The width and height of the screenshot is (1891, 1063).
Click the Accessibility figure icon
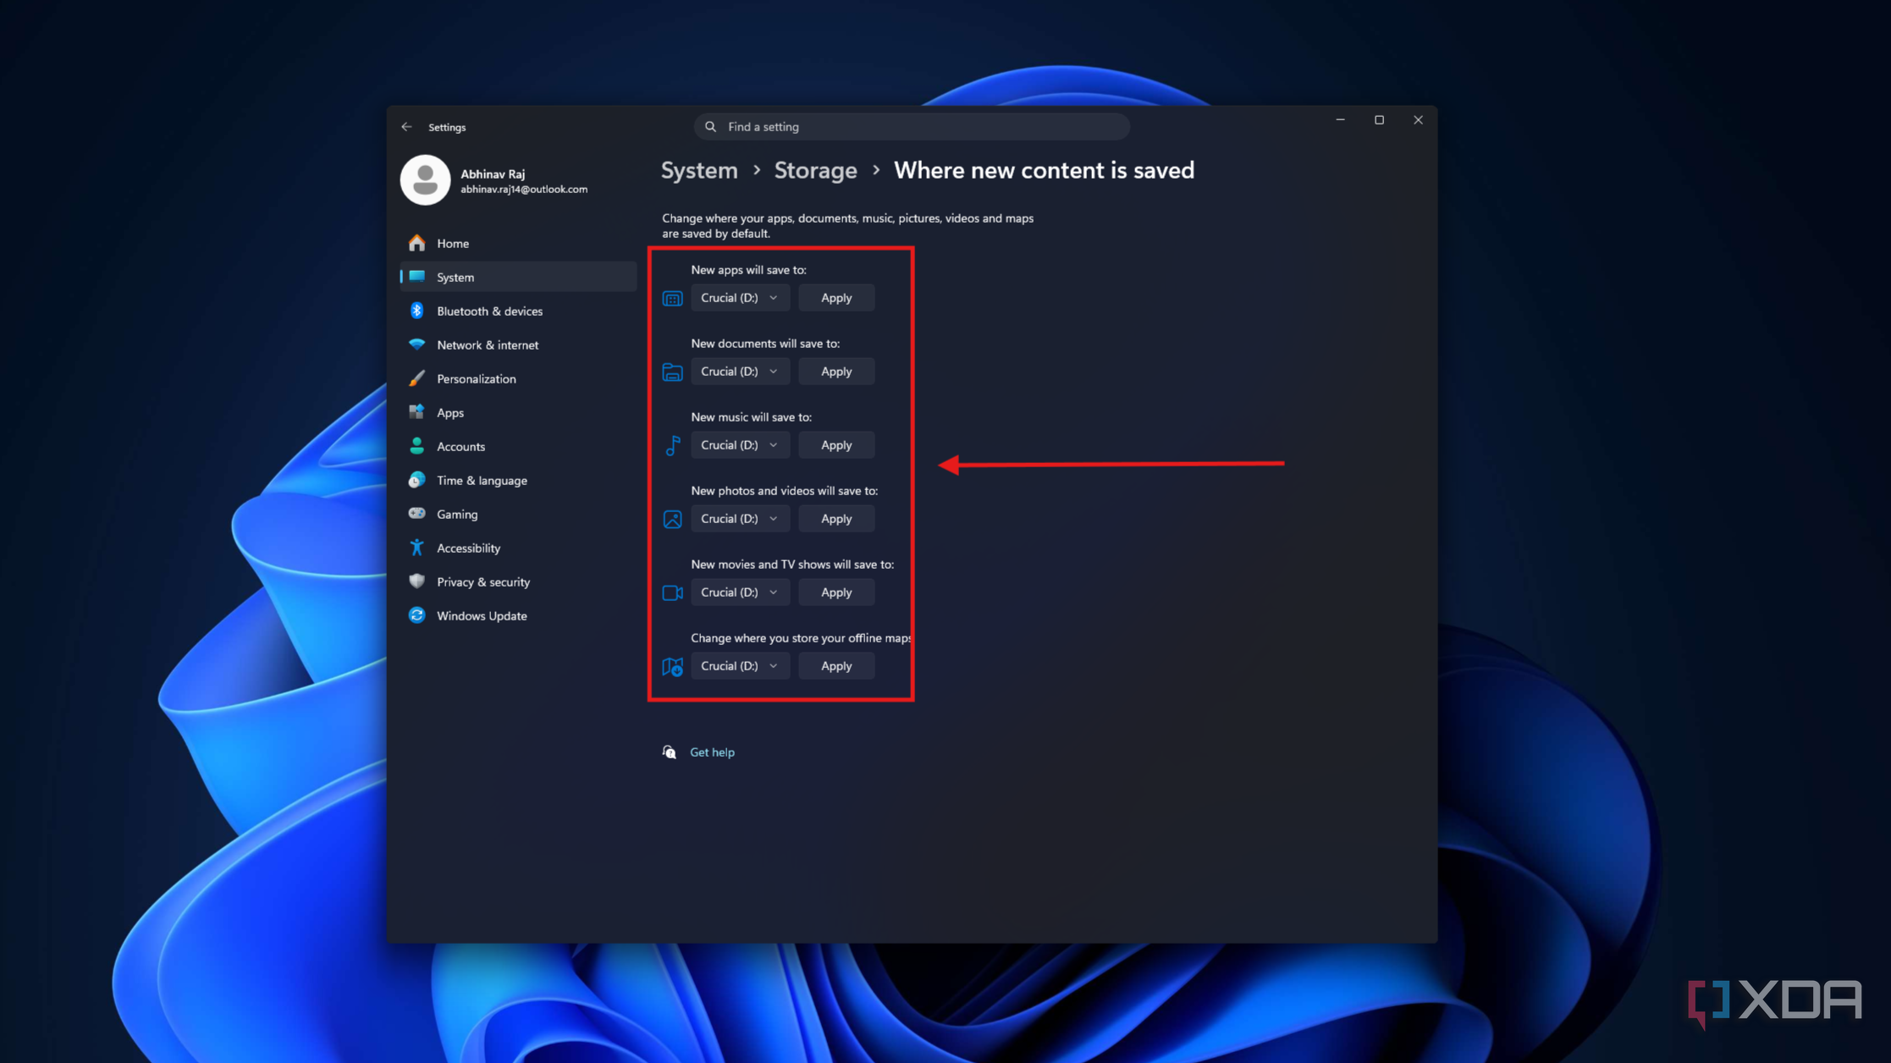416,548
